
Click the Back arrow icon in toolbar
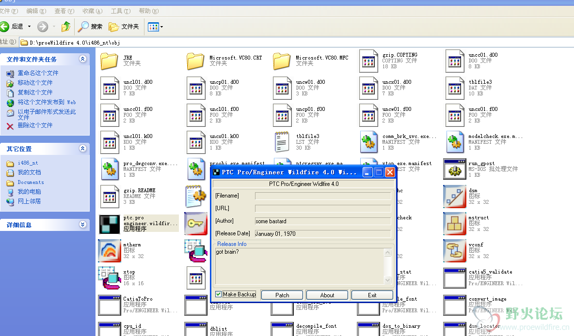tap(4, 26)
